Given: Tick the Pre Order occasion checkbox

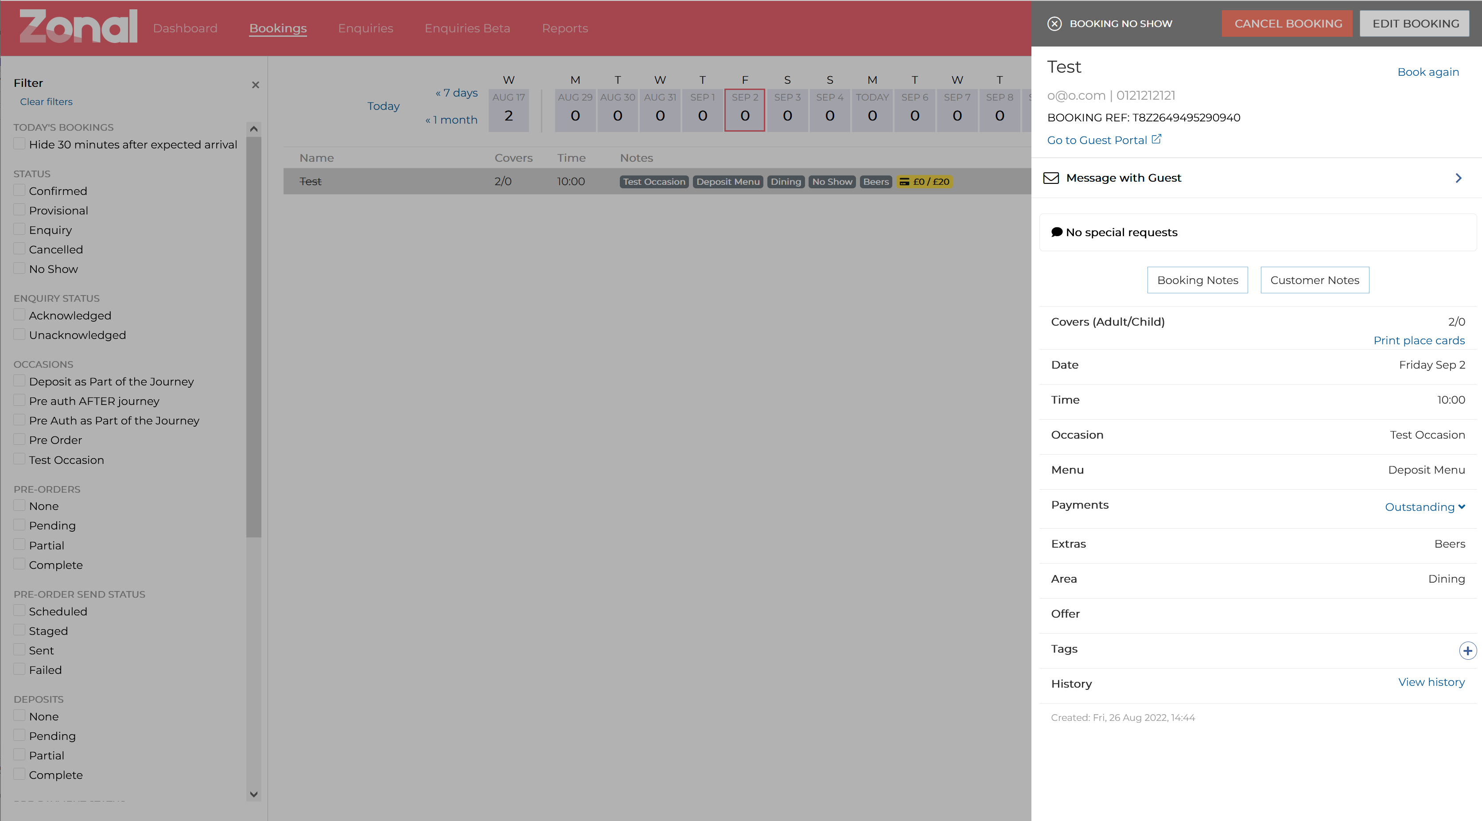Looking at the screenshot, I should coord(19,439).
